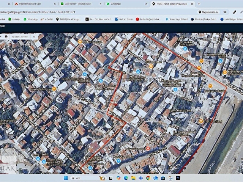Click the zoom level value 18

click(x=34, y=37)
